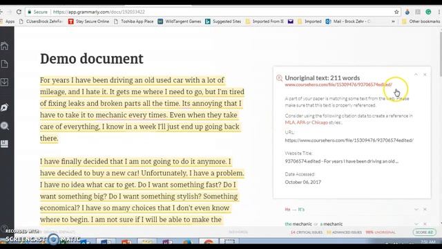The width and height of the screenshot is (442, 249).
Task: Click the Score 62 button
Action: coord(424,232)
